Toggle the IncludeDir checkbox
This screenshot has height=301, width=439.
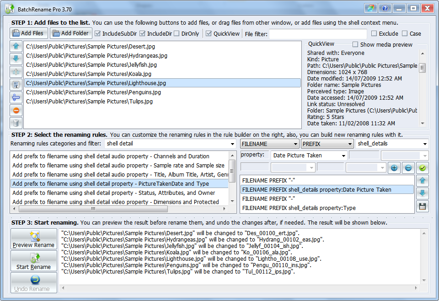pos(142,33)
